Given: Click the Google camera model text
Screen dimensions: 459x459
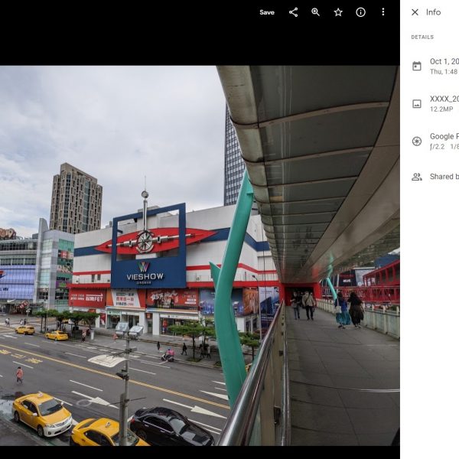Looking at the screenshot, I should (x=444, y=136).
